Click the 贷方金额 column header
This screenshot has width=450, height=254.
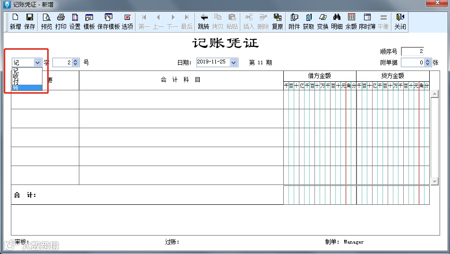tap(392, 76)
